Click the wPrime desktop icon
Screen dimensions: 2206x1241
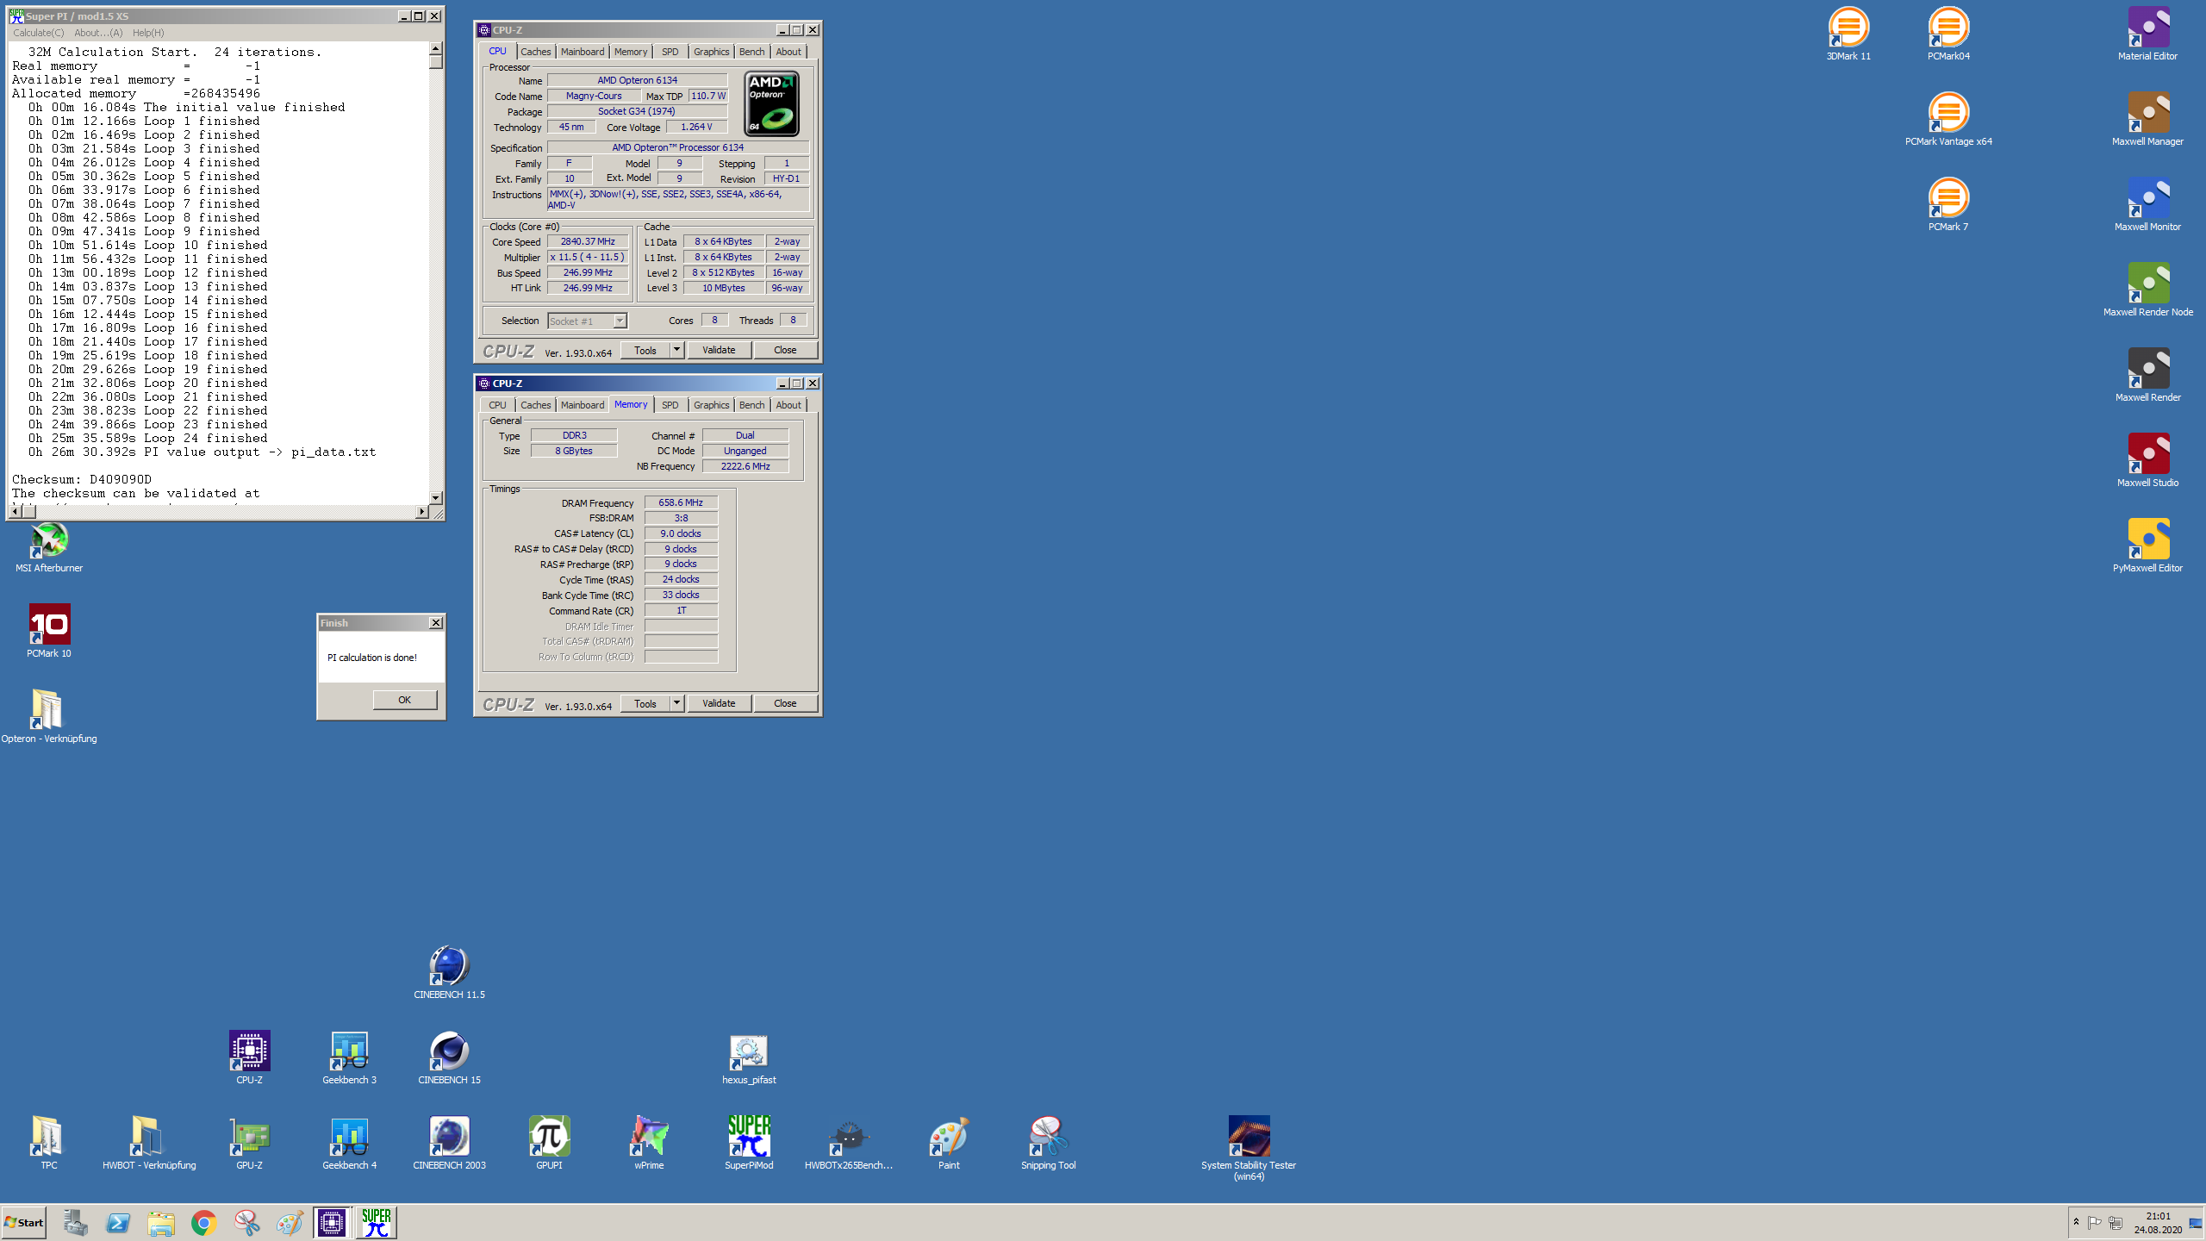(x=649, y=1144)
